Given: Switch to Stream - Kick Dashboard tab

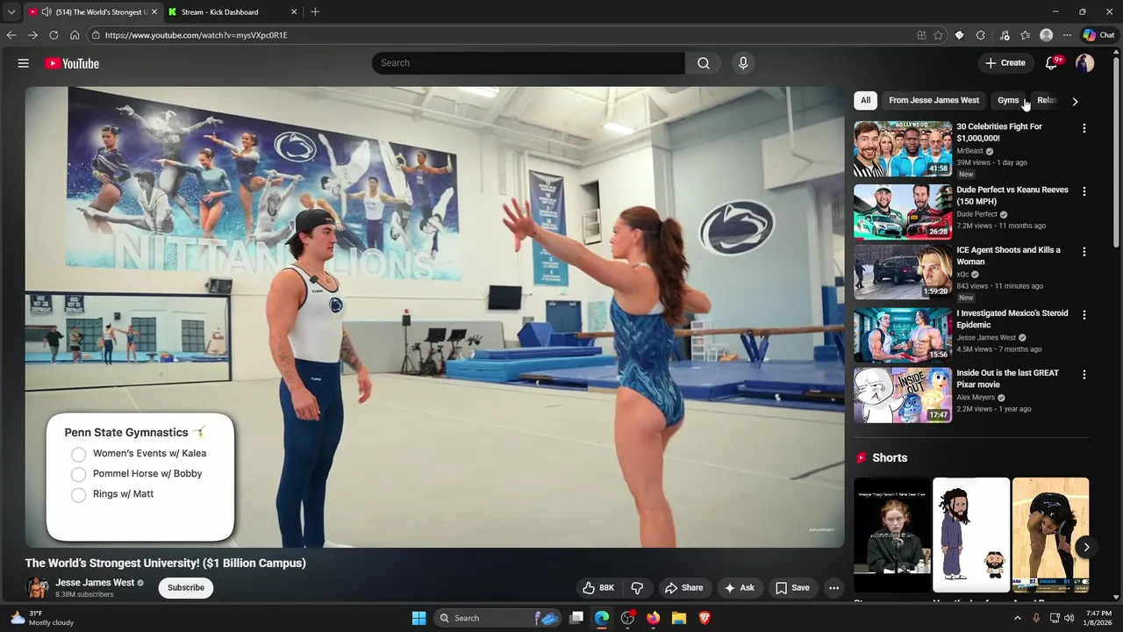Looking at the screenshot, I should click(x=233, y=12).
